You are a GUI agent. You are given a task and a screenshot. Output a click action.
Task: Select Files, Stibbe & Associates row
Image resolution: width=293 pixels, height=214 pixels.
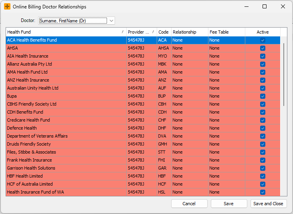[x=143, y=152]
